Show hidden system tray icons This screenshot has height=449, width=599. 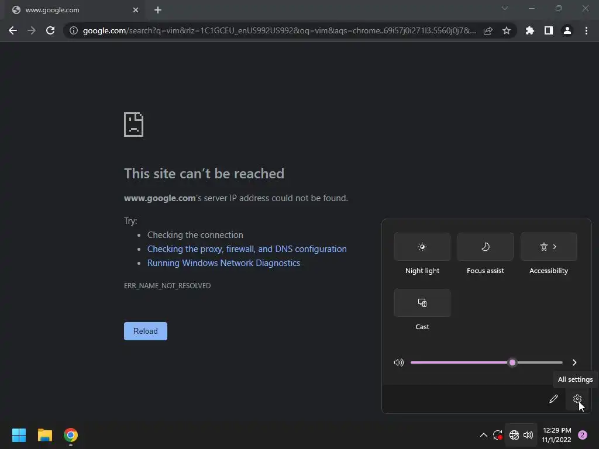point(483,435)
